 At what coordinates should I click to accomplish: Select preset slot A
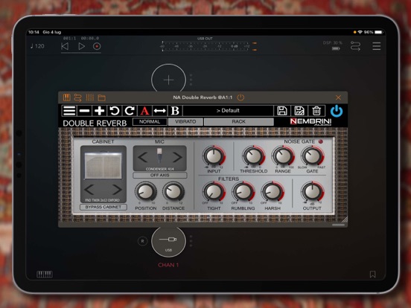coord(144,111)
